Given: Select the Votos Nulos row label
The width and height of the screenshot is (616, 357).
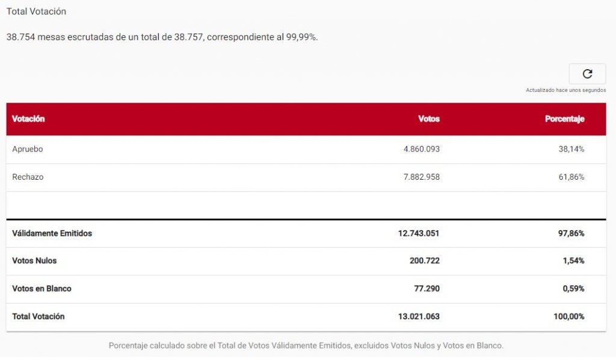Looking at the screenshot, I should pyautogui.click(x=34, y=261).
